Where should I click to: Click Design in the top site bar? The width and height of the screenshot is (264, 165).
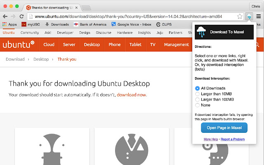[x=85, y=33]
